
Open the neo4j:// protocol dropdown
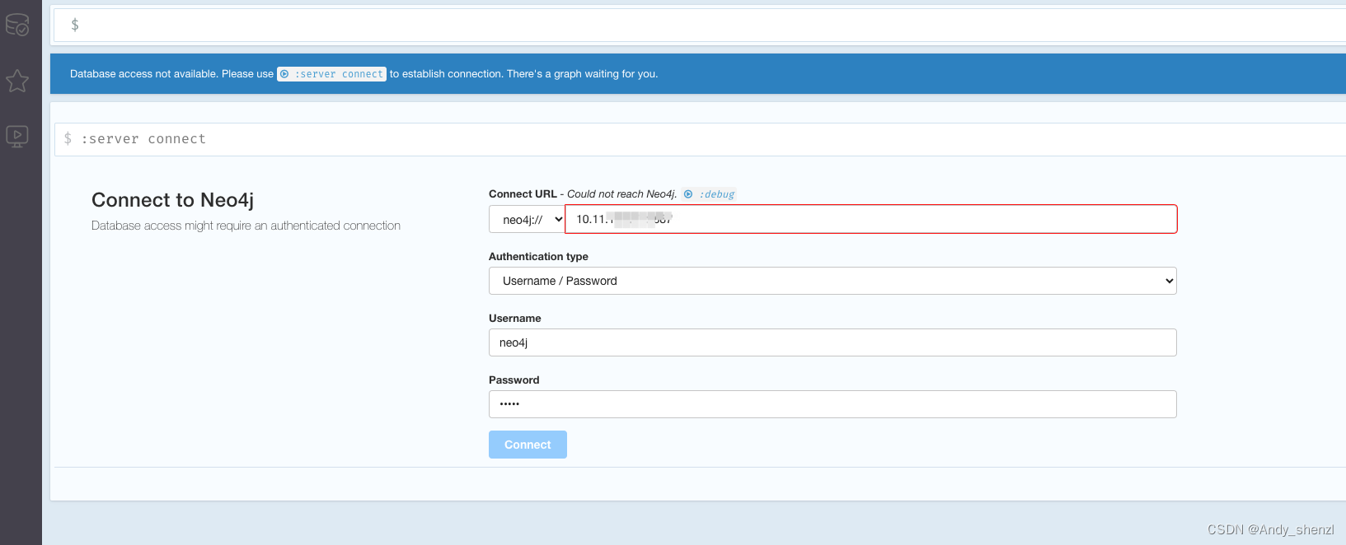coord(528,220)
